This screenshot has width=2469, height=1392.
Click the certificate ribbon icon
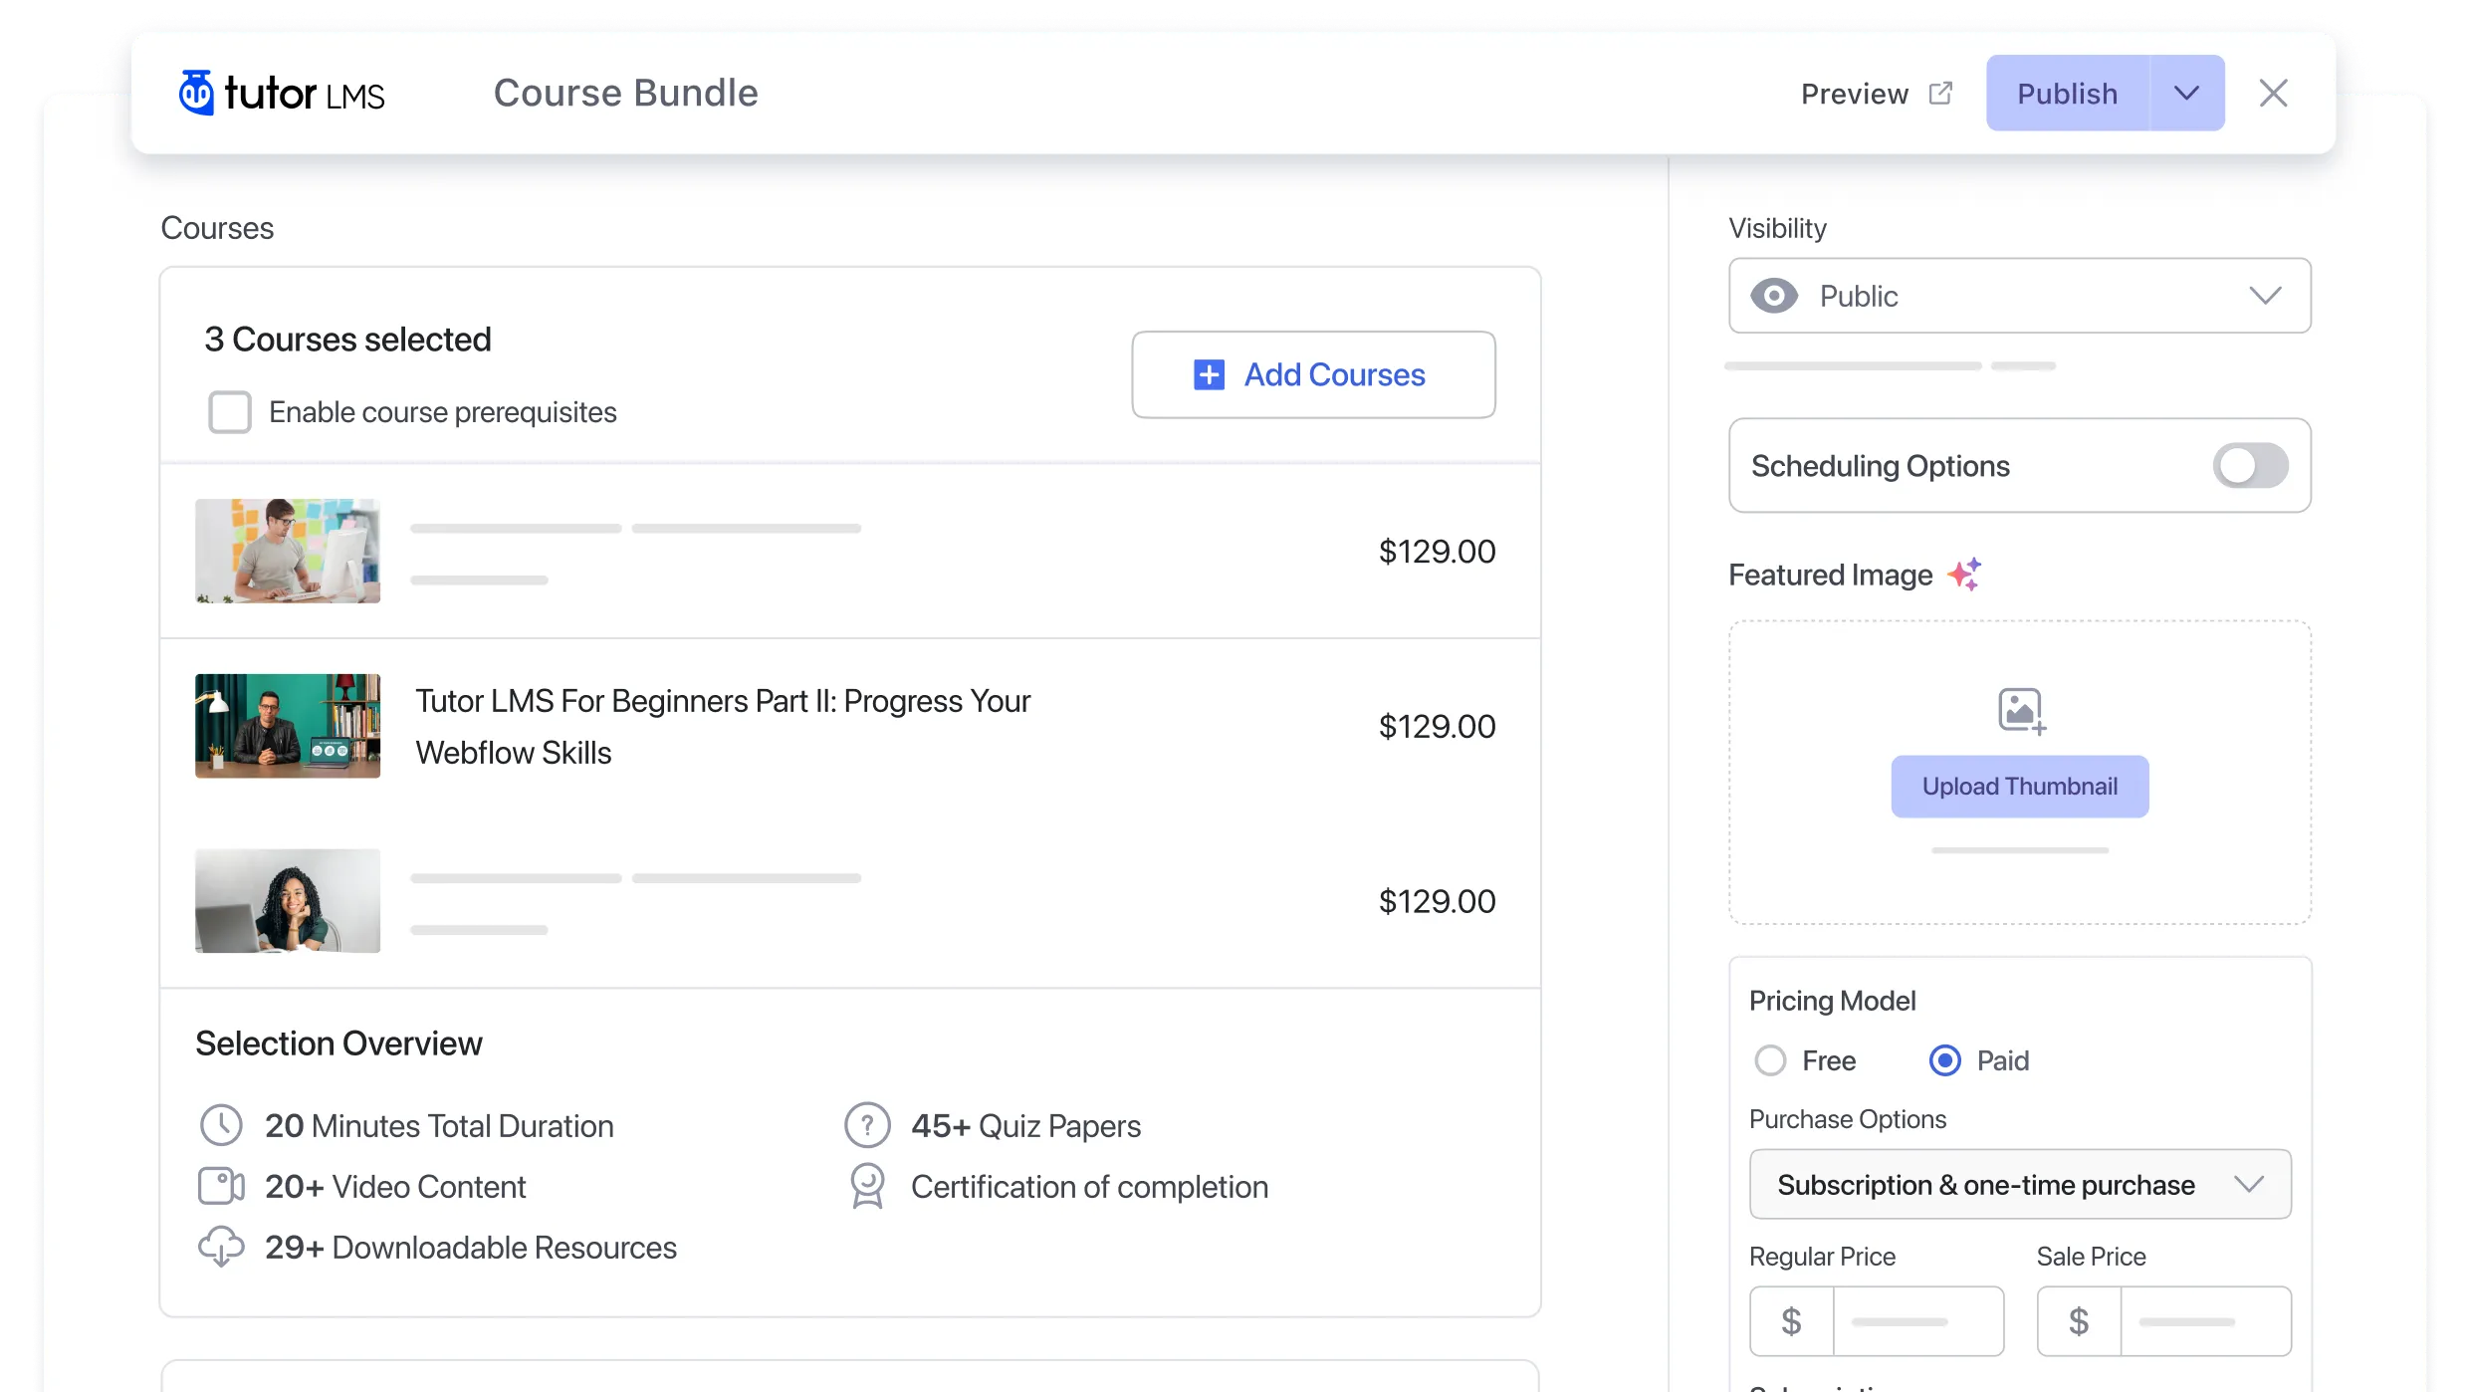(867, 1186)
